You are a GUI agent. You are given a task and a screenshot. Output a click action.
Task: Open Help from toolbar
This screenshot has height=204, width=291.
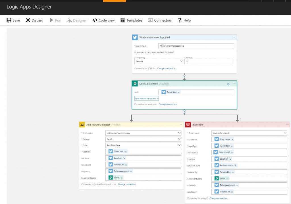[184, 20]
